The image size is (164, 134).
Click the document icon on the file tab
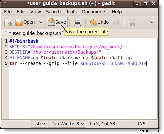5,33
